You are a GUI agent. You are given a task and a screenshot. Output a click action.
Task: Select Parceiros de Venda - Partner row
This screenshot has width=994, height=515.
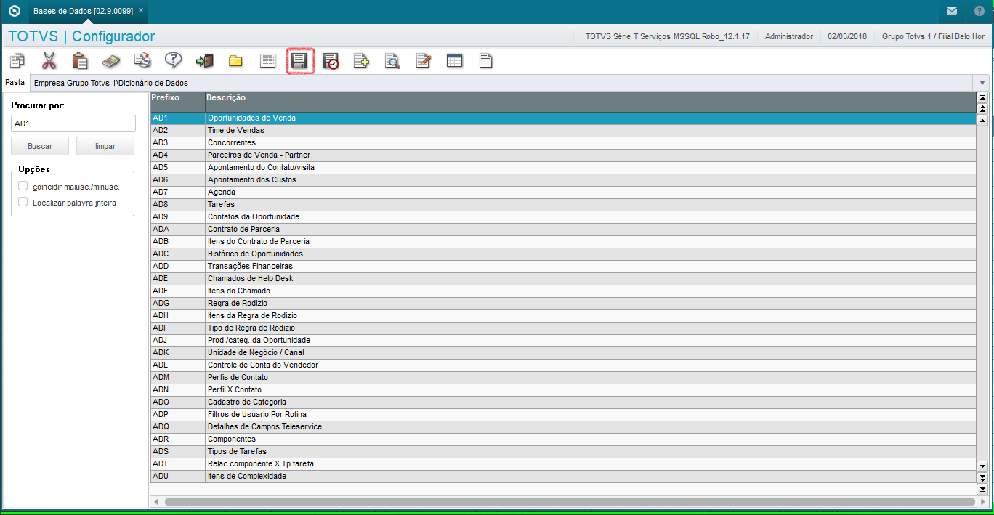(x=562, y=155)
